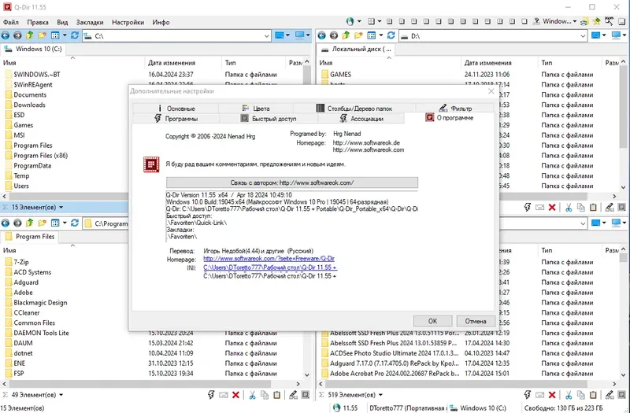Image resolution: width=630 pixels, height=413 pixels.
Task: Switch to the Фильтр tab
Action: [455, 109]
